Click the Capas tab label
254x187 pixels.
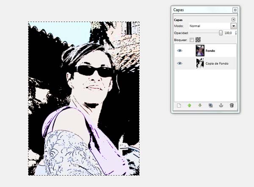point(178,20)
